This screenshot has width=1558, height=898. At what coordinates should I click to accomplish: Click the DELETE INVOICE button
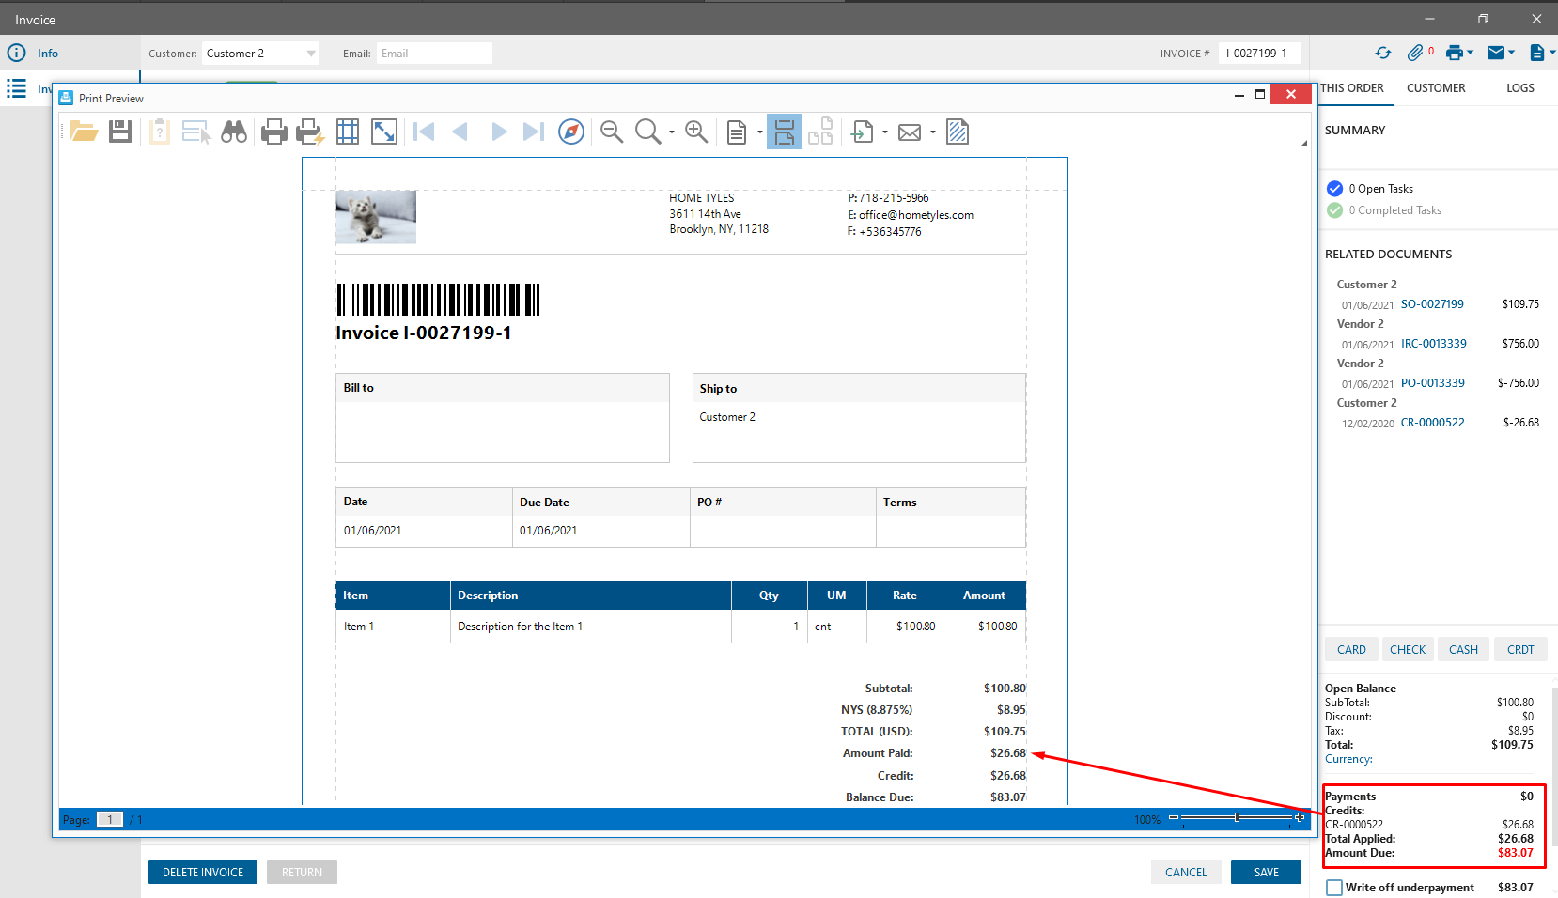tap(203, 873)
